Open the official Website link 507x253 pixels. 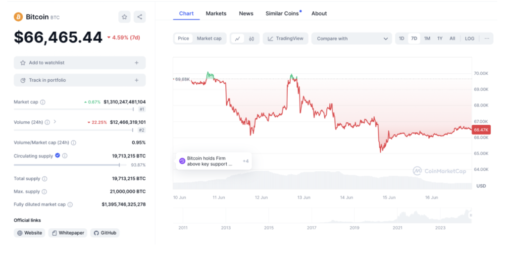click(29, 233)
